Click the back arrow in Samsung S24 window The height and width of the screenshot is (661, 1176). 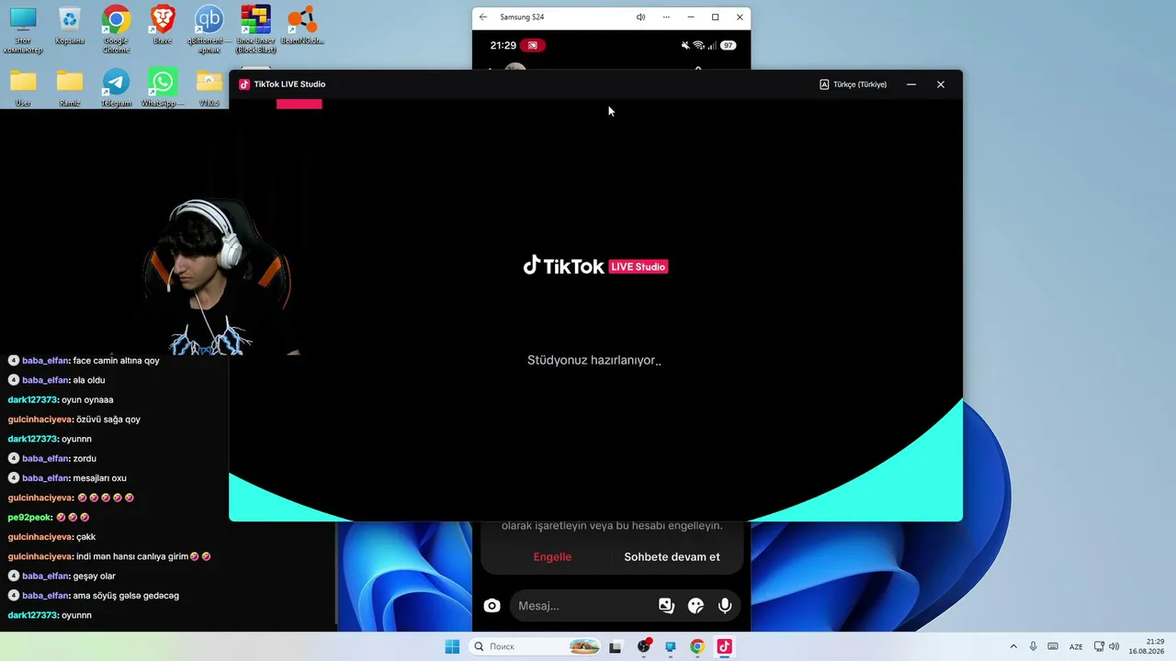point(483,17)
